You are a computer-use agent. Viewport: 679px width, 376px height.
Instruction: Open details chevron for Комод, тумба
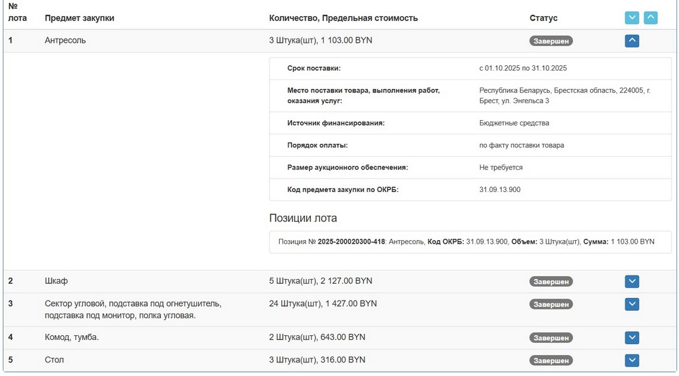point(631,337)
